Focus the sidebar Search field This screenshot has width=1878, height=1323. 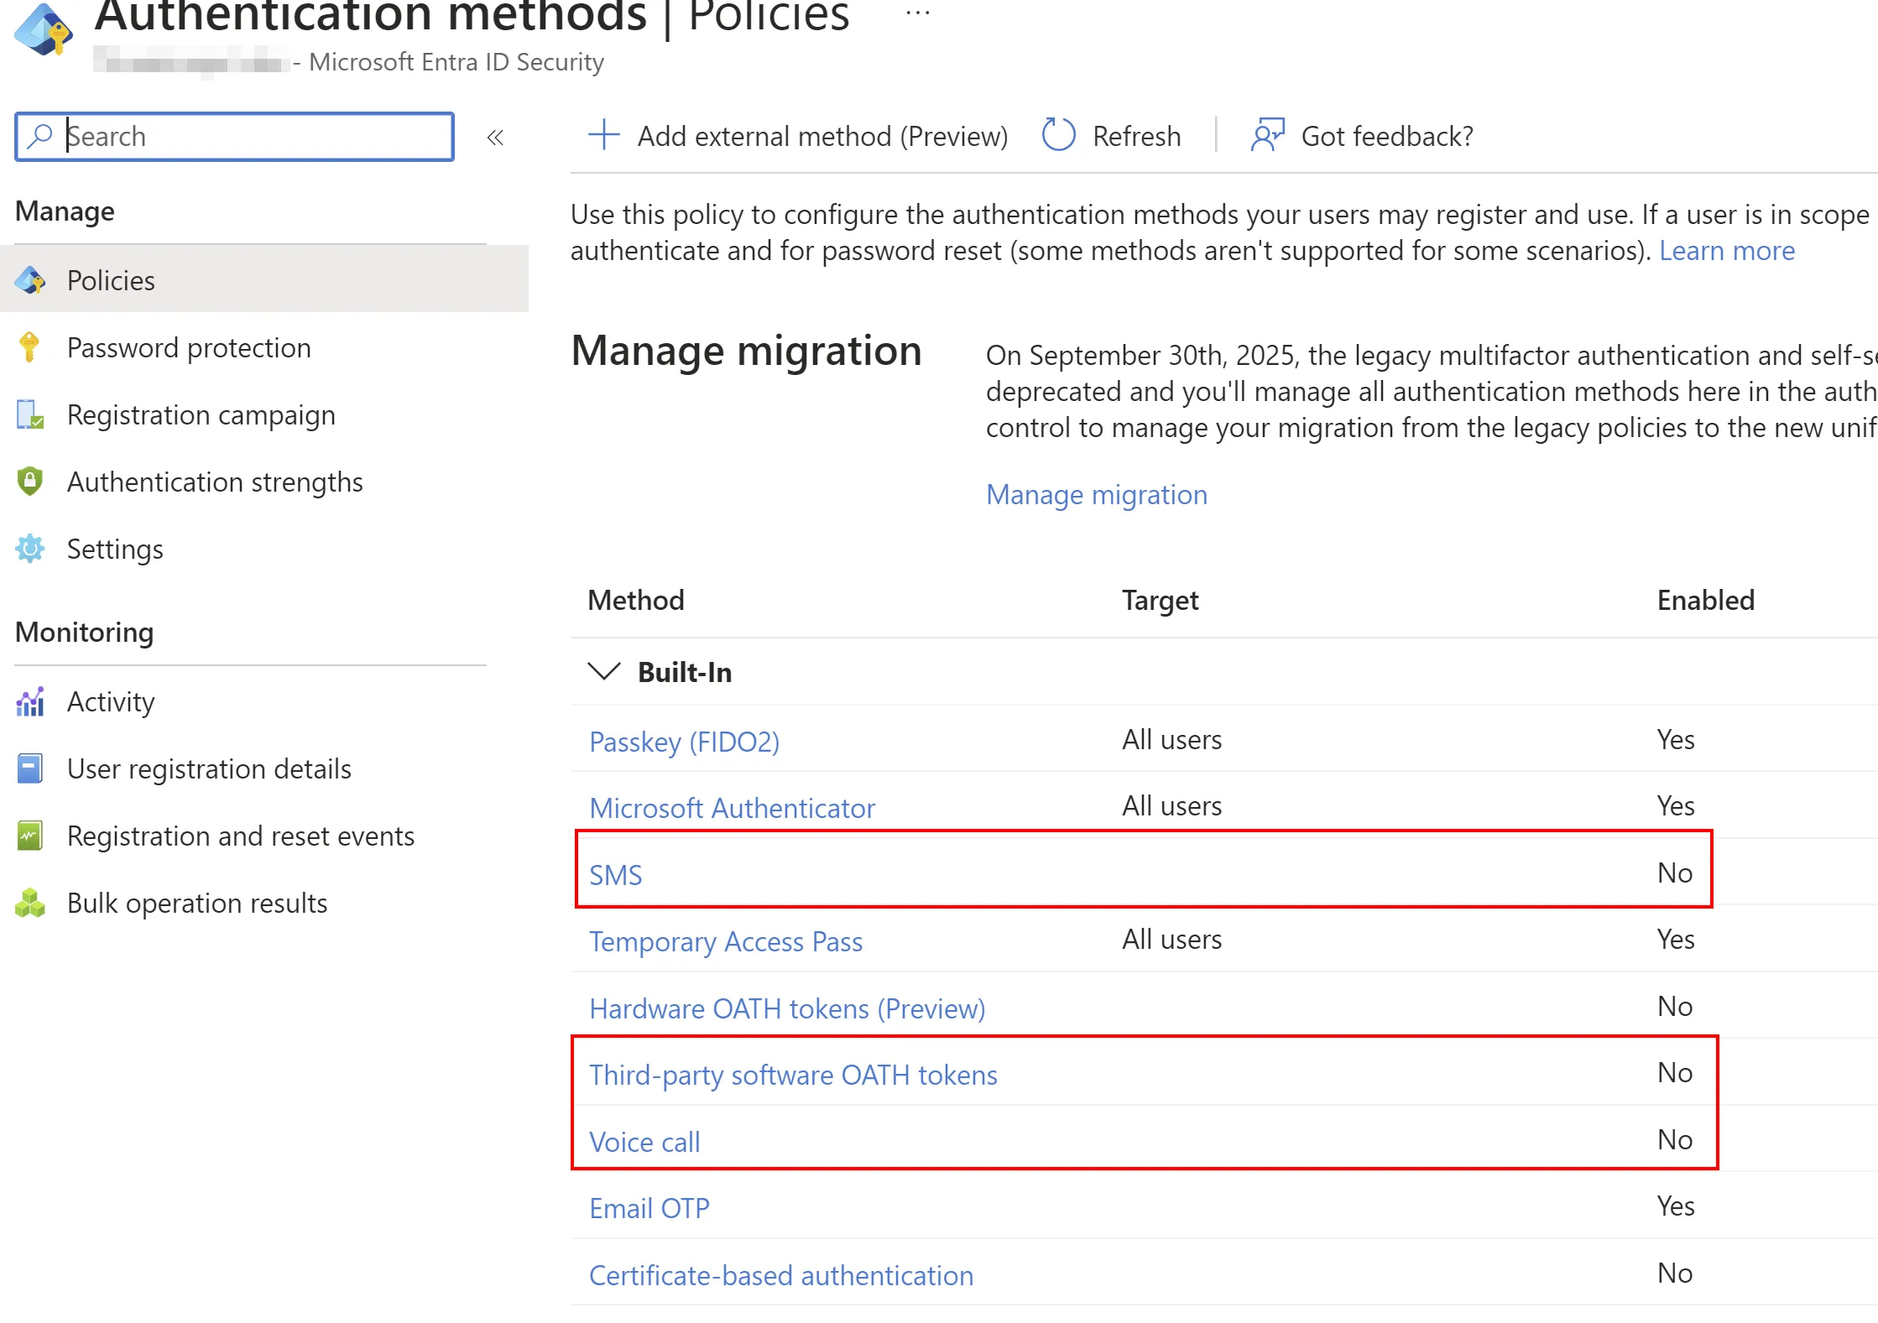234,137
